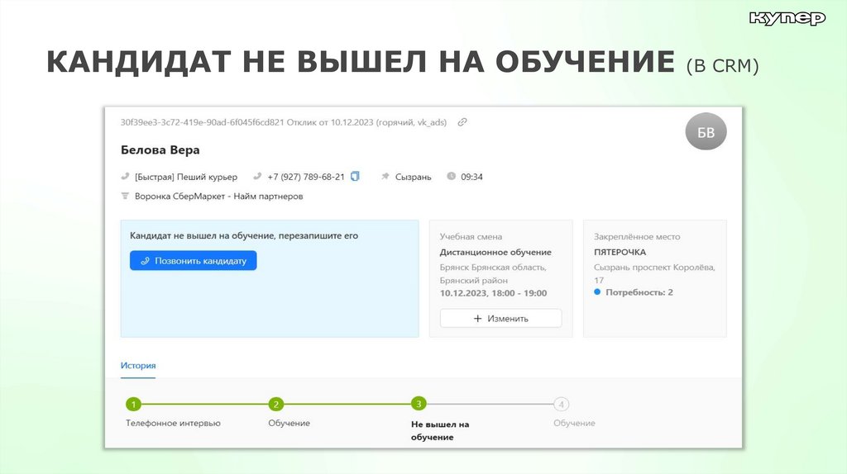This screenshot has width=847, height=474.
Task: Click Воронка СберМаркет - Найм партнеров text
Action: tap(218, 197)
